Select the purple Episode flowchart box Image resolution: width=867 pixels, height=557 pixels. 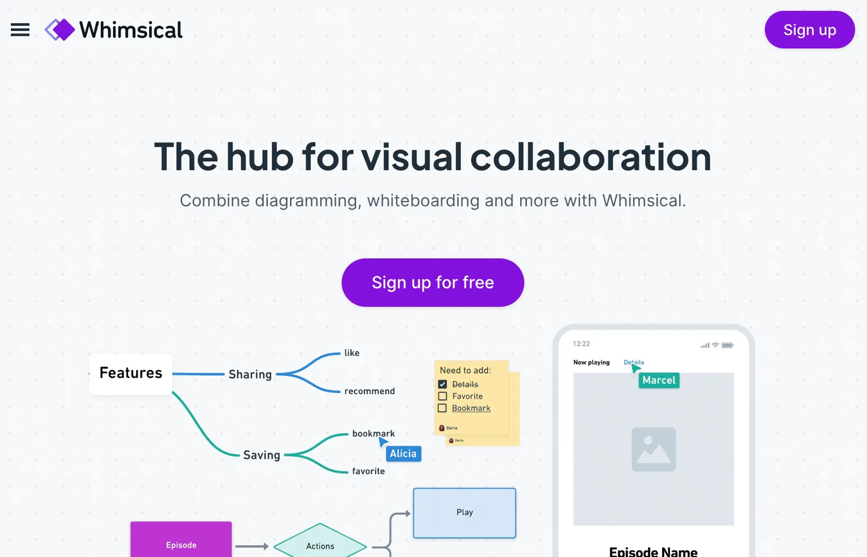tap(181, 540)
